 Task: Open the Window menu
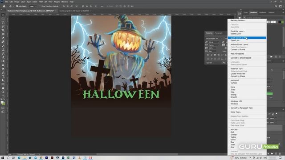point(65,2)
